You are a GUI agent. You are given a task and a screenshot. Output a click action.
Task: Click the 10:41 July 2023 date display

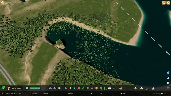coord(11,94)
